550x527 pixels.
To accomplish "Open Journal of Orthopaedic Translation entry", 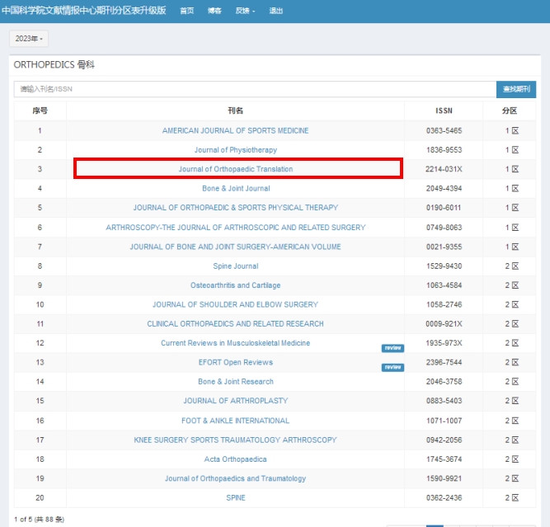I will 236,169.
